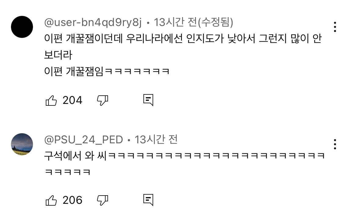Click the word 보더라 in the first comment
This screenshot has height=220, width=357.
coord(58,55)
